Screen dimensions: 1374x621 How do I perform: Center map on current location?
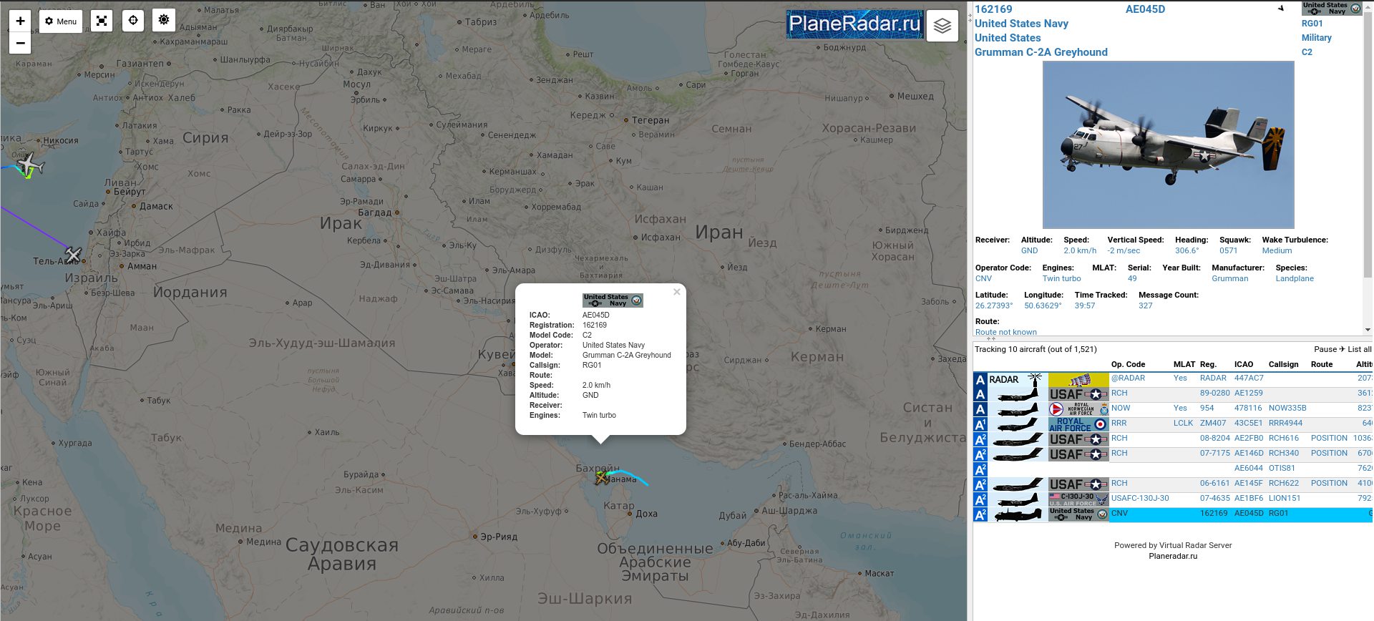coord(133,21)
